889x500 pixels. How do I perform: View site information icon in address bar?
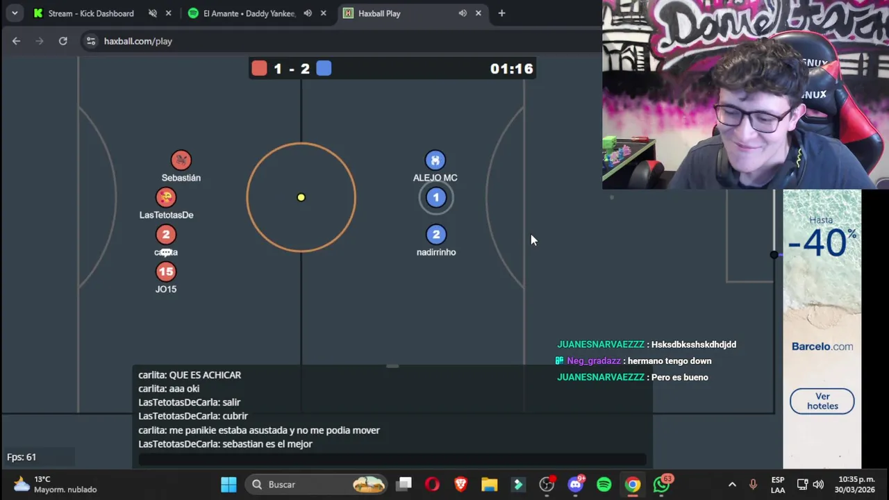pyautogui.click(x=91, y=41)
